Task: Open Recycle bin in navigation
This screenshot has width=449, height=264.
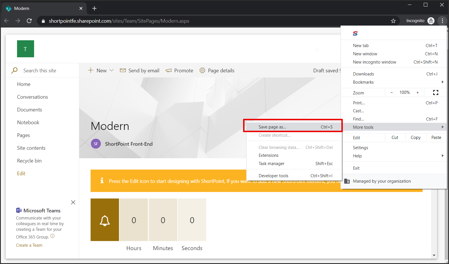Action: click(29, 161)
